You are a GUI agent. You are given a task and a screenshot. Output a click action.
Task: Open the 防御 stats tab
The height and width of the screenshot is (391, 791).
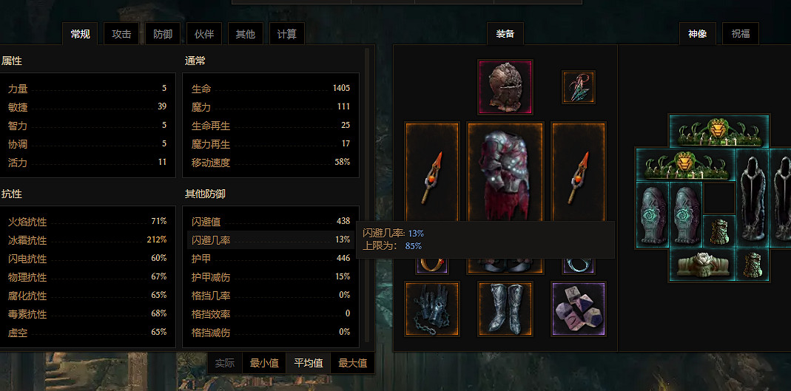(163, 34)
